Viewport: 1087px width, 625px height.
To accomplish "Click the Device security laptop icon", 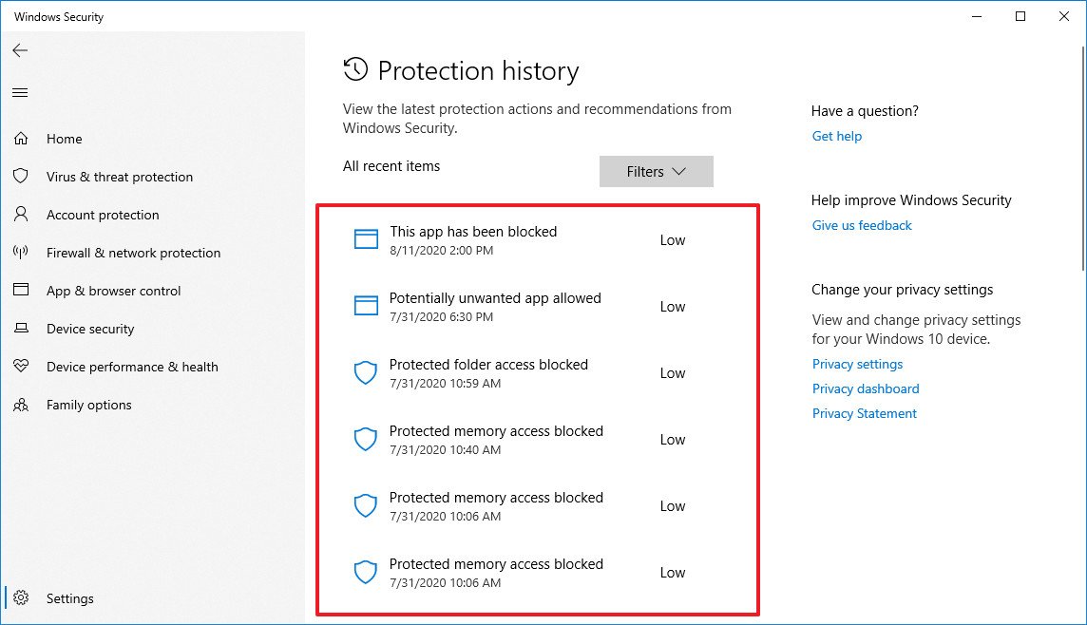I will click(x=21, y=329).
